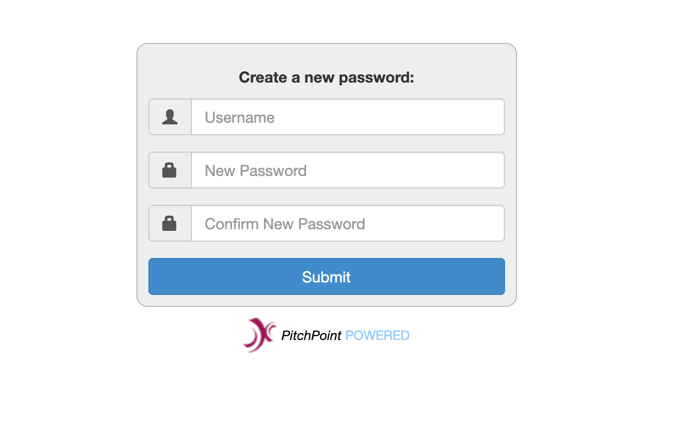Click the Confirm New Password placeholder text
The image size is (698, 428).
pyautogui.click(x=284, y=224)
